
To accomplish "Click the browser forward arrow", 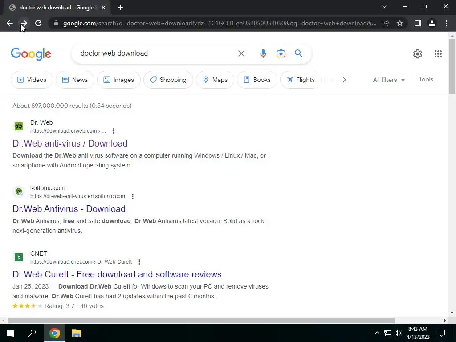I will [x=24, y=23].
